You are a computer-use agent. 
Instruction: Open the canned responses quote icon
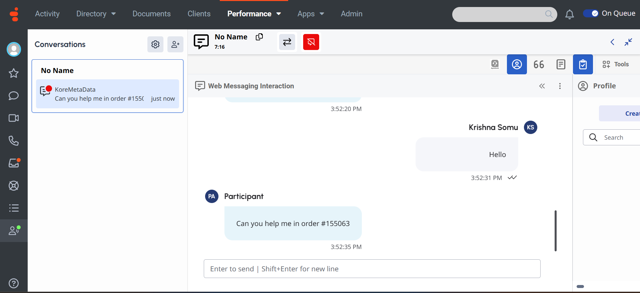click(539, 64)
